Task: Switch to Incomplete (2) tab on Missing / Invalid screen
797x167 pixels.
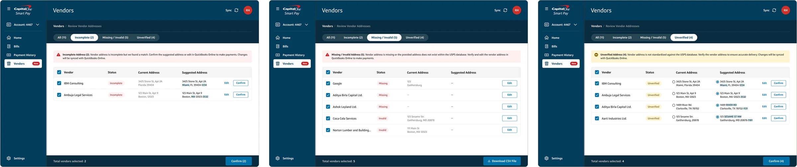Action: (x=353, y=38)
